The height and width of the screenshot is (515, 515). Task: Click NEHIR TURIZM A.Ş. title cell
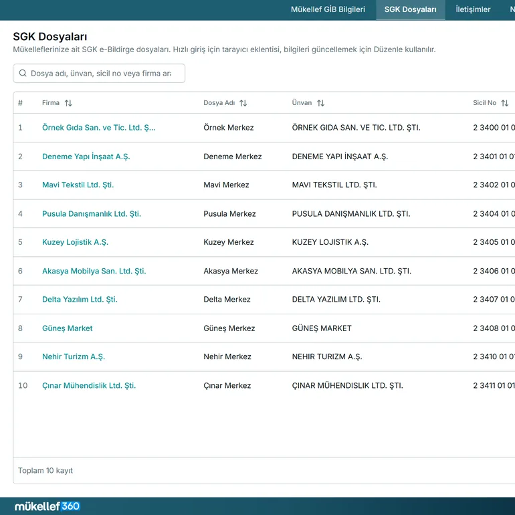coord(327,356)
